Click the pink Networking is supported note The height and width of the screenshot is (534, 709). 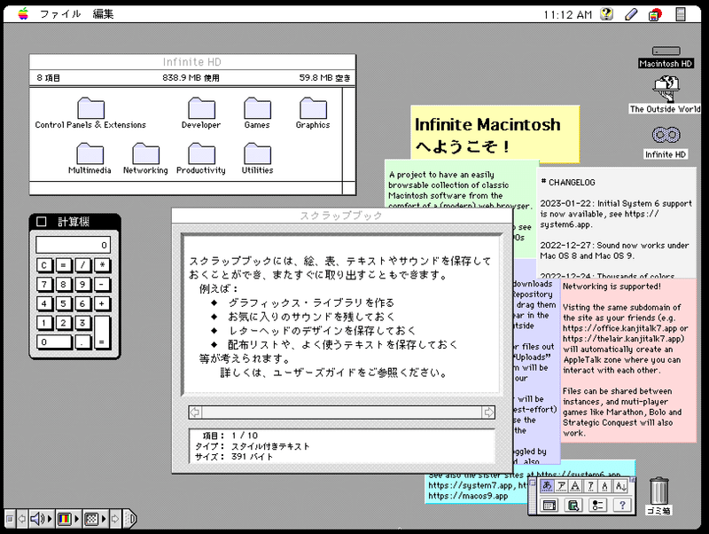tap(628, 360)
